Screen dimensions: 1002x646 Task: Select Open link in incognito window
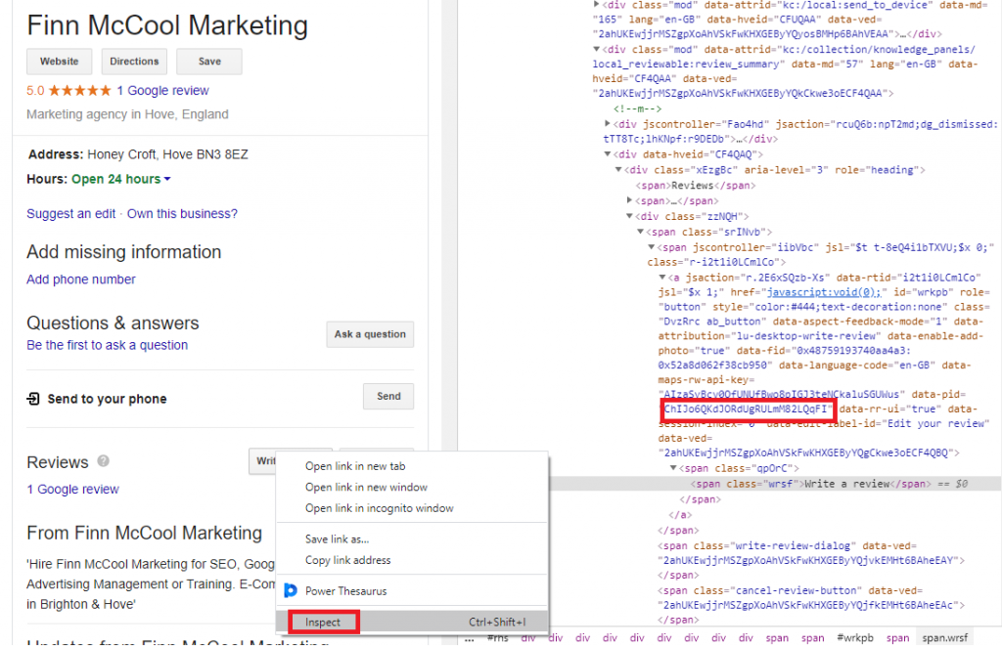(380, 509)
